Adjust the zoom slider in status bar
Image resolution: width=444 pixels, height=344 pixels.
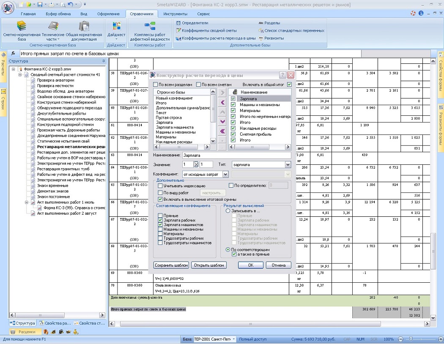pos(411,339)
